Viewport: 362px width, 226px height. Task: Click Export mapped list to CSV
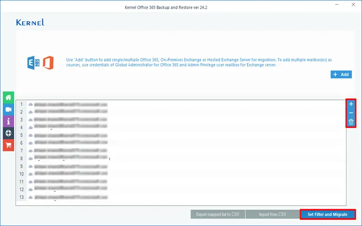[x=218, y=214]
